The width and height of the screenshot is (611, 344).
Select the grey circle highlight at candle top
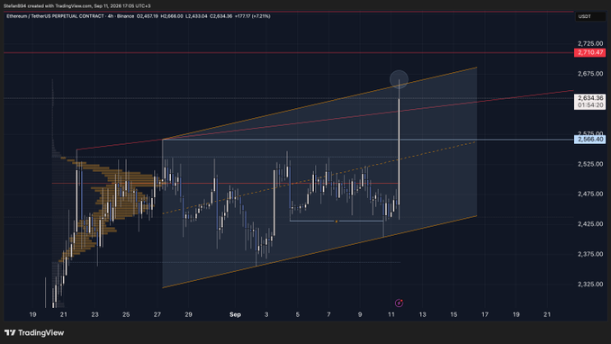click(399, 79)
